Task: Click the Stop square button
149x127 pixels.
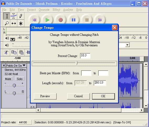Action: point(87,20)
